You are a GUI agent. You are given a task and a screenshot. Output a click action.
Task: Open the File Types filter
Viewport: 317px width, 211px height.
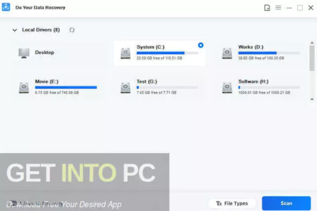point(232,203)
